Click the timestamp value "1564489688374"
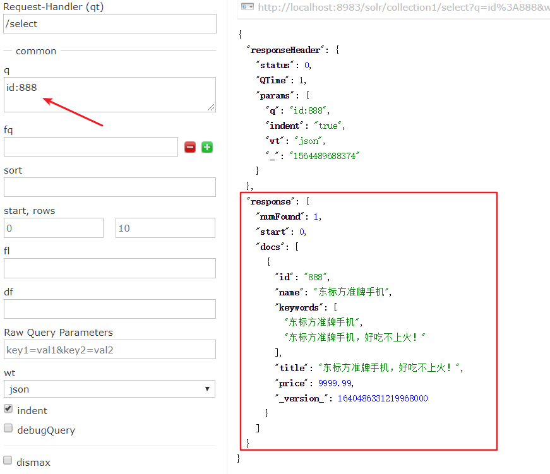The image size is (550, 474). point(325,156)
